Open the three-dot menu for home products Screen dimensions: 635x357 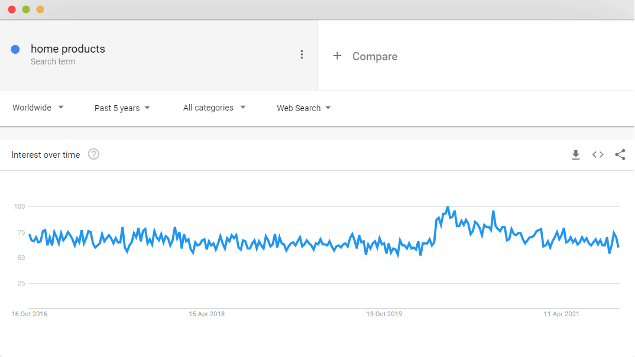[302, 54]
